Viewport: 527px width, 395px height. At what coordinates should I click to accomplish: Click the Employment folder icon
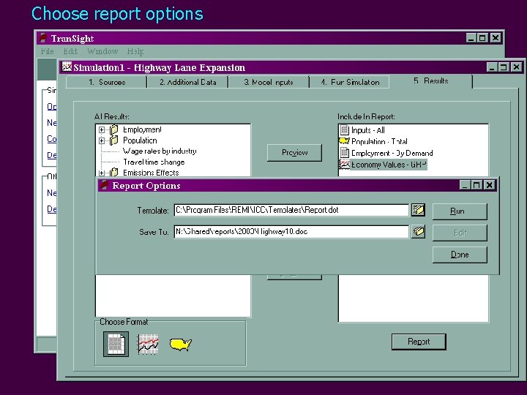click(x=114, y=129)
